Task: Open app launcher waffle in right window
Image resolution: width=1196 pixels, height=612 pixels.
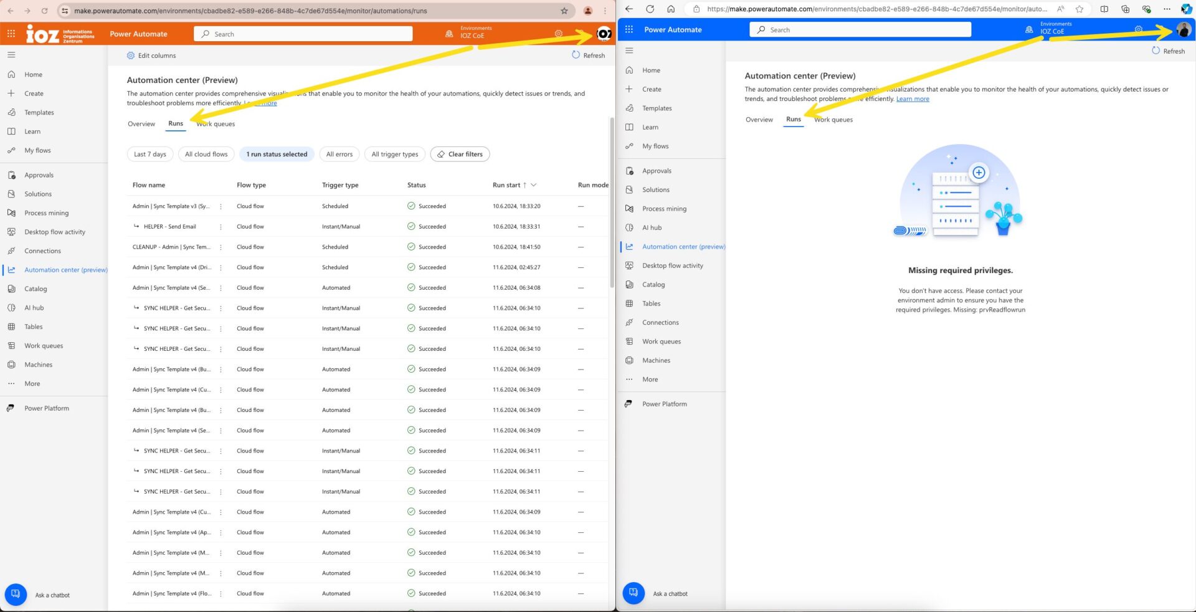Action: pyautogui.click(x=629, y=29)
